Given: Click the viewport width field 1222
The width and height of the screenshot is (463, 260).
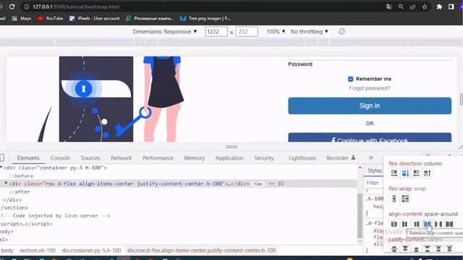Looking at the screenshot, I should coord(216,32).
